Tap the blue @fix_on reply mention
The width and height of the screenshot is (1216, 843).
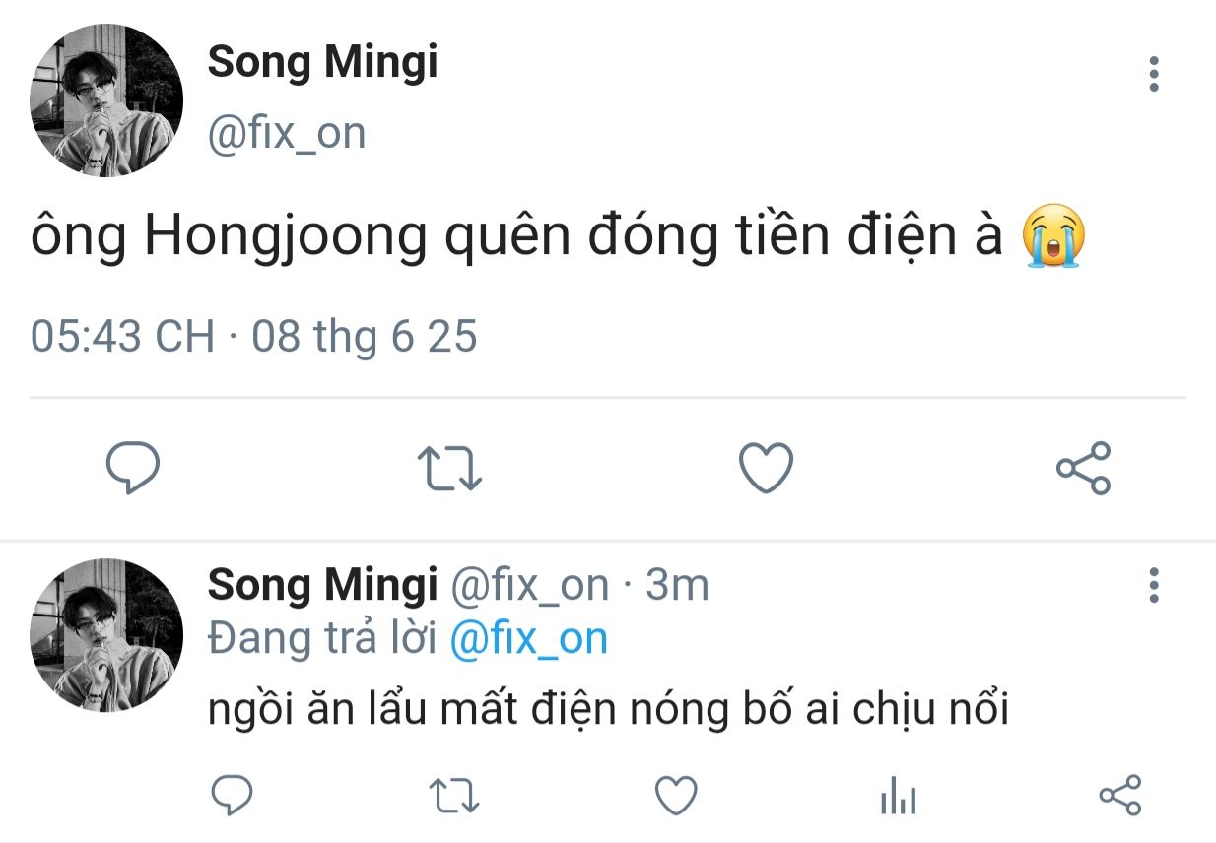(528, 639)
